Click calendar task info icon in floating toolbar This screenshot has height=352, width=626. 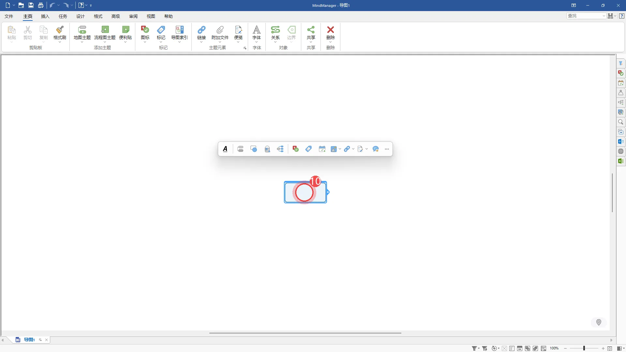tap(322, 149)
